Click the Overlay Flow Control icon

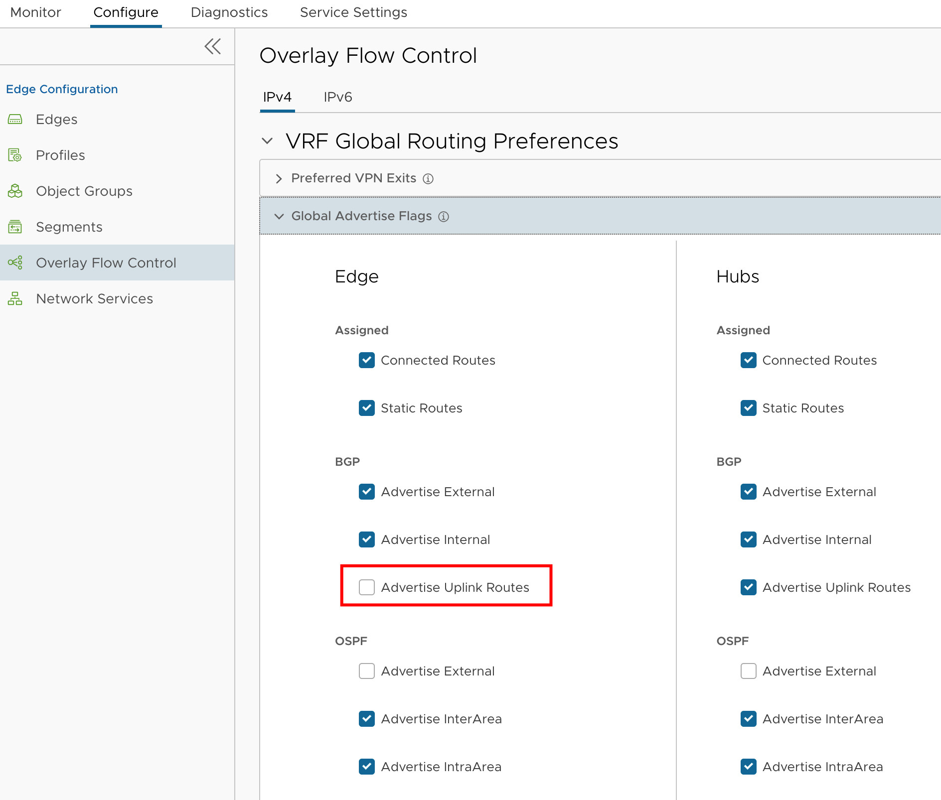tap(15, 263)
